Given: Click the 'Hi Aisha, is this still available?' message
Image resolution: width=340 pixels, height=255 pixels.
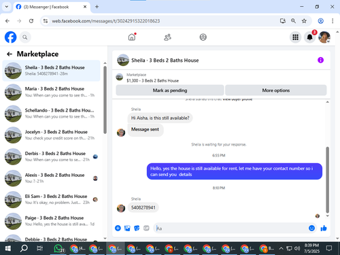Looking at the screenshot, I should tap(160, 118).
